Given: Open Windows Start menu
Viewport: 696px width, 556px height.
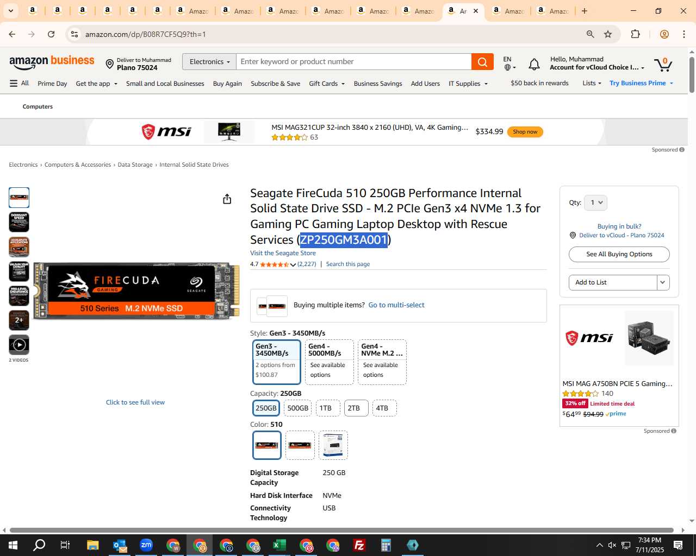Looking at the screenshot, I should 13,545.
